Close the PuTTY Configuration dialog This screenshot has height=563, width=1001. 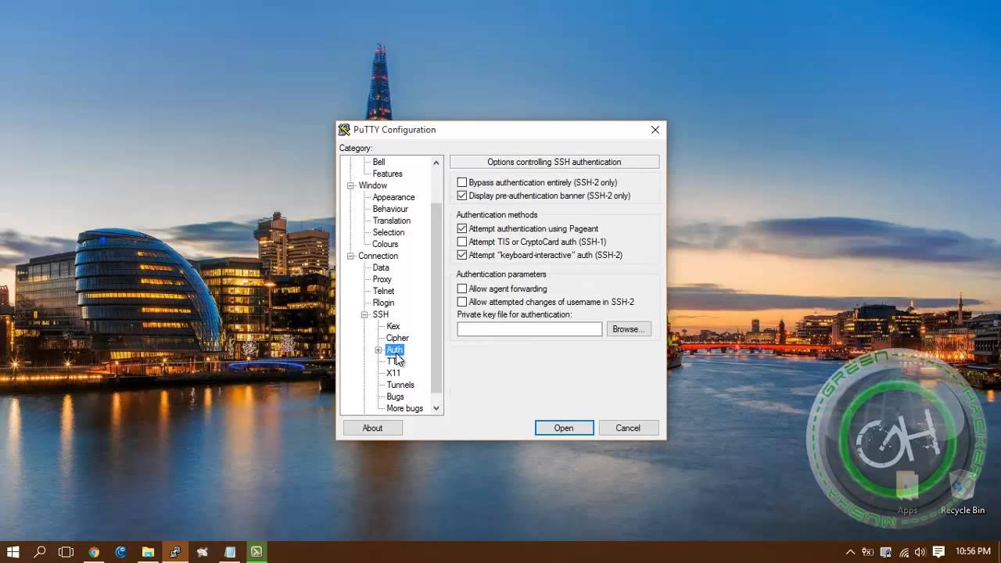(655, 130)
